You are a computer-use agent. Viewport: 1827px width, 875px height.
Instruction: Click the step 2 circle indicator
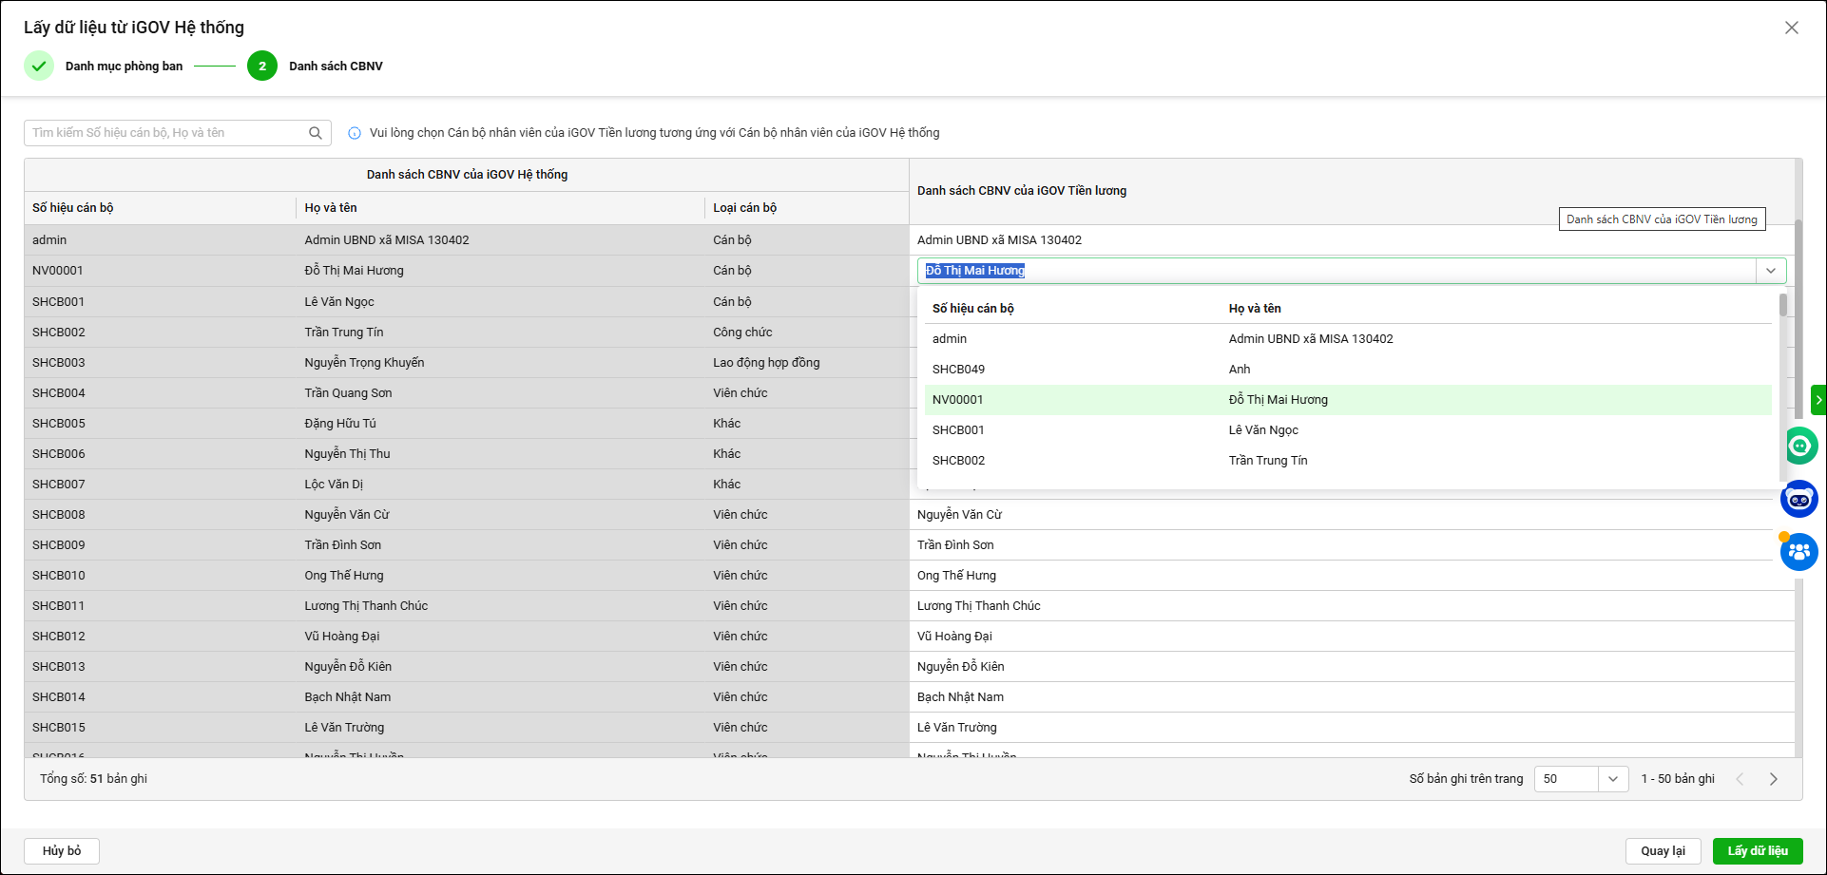262,66
